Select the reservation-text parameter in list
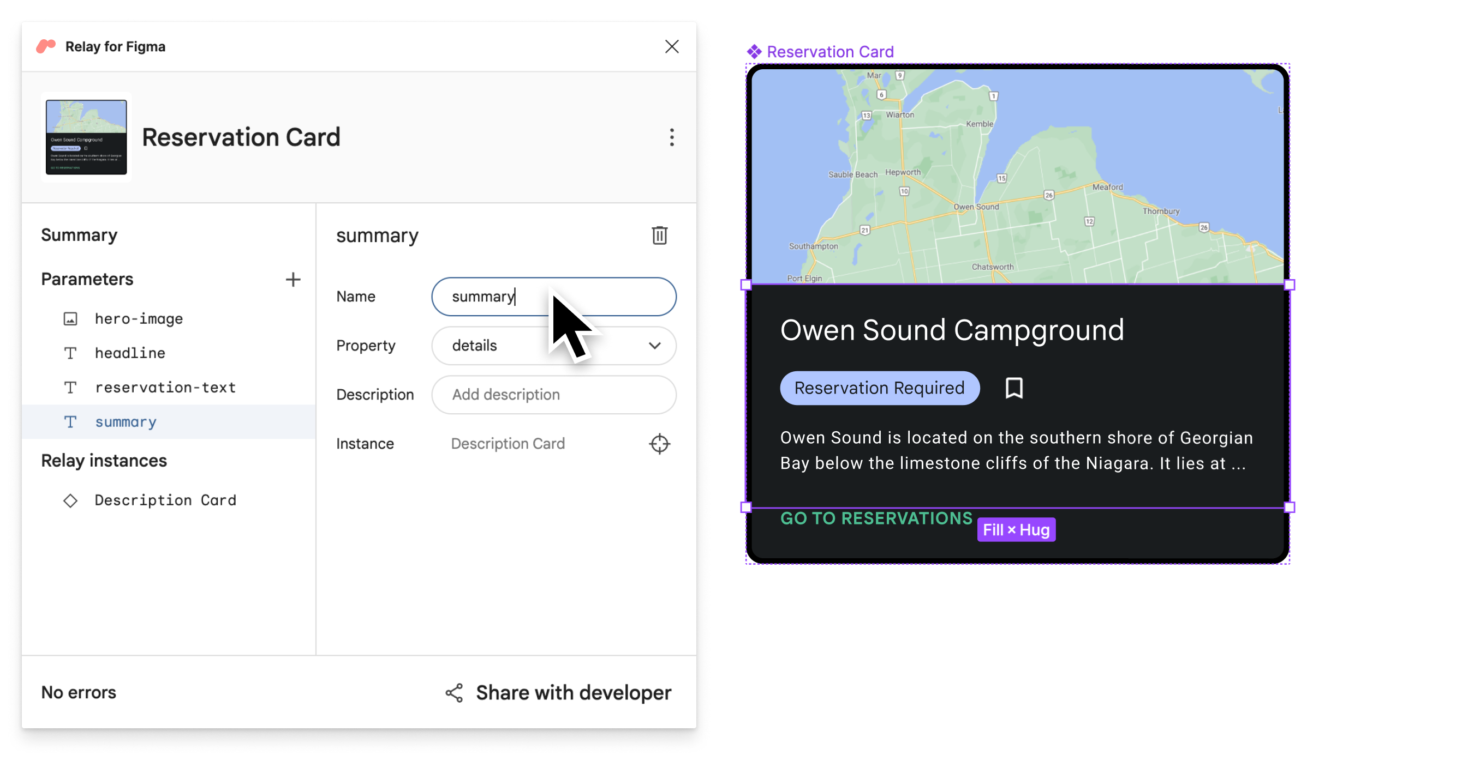 click(166, 386)
